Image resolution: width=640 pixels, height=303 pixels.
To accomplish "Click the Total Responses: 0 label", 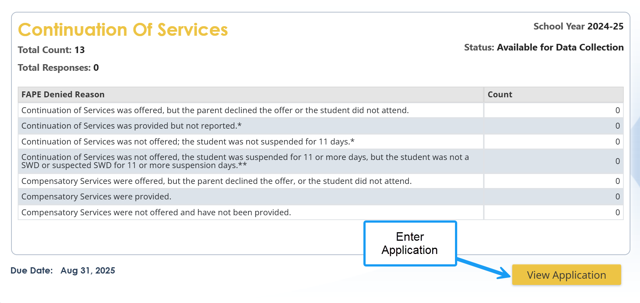I will pos(58,68).
